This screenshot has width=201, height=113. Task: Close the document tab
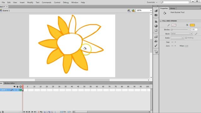pyautogui.click(x=7, y=7)
